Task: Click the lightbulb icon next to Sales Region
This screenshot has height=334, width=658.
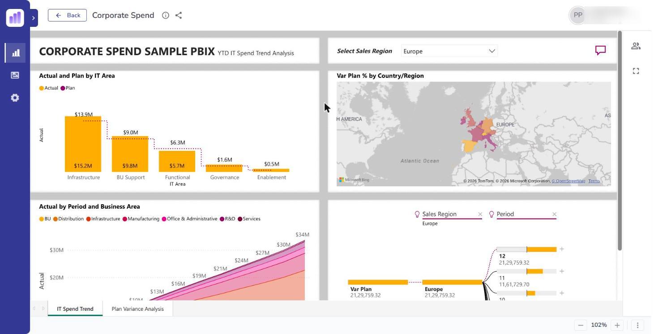Action: tap(417, 214)
